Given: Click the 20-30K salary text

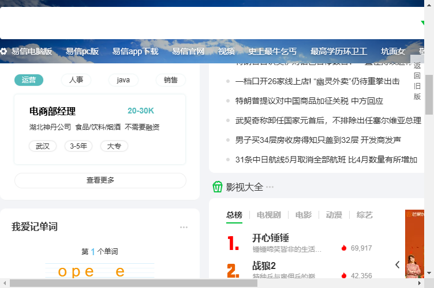Looking at the screenshot, I should coord(141,111).
